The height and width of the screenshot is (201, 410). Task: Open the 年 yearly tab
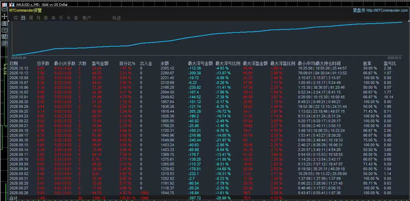point(54,18)
